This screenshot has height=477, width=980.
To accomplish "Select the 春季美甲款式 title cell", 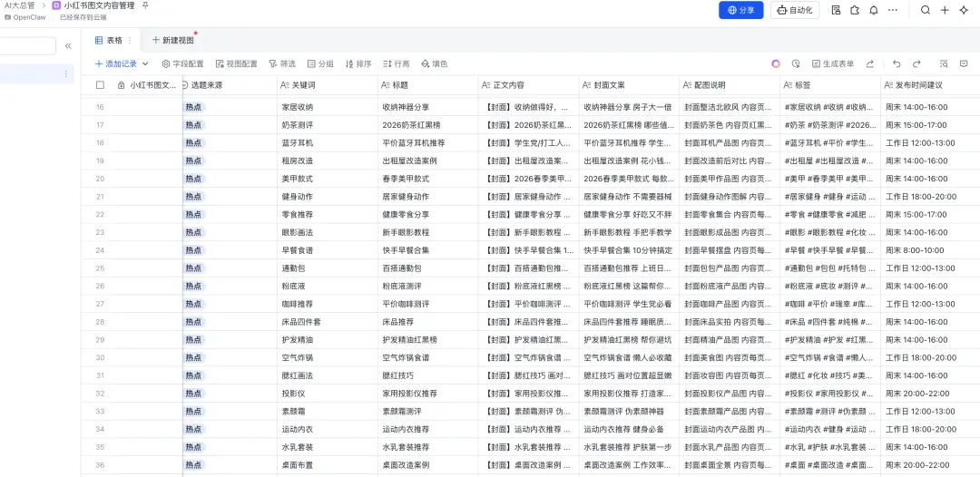I will point(428,179).
